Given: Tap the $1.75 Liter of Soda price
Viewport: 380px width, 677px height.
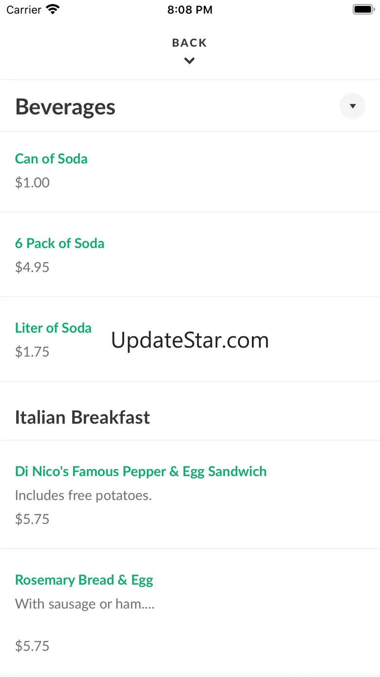Looking at the screenshot, I should (x=32, y=351).
